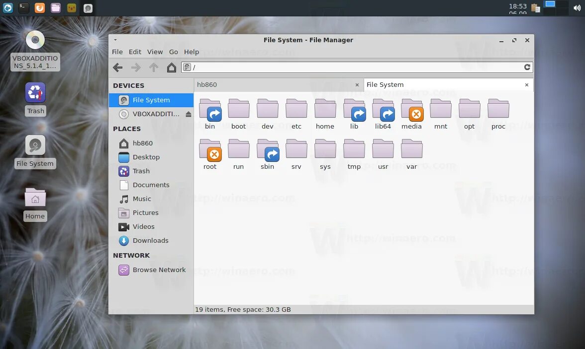Select the usr folder icon

(x=383, y=149)
